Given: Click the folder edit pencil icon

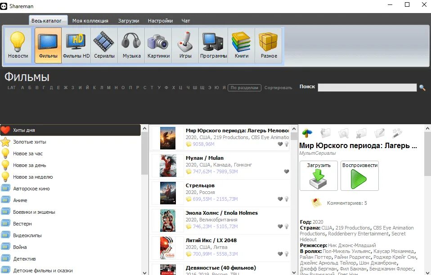Looking at the screenshot, I should [379, 133].
